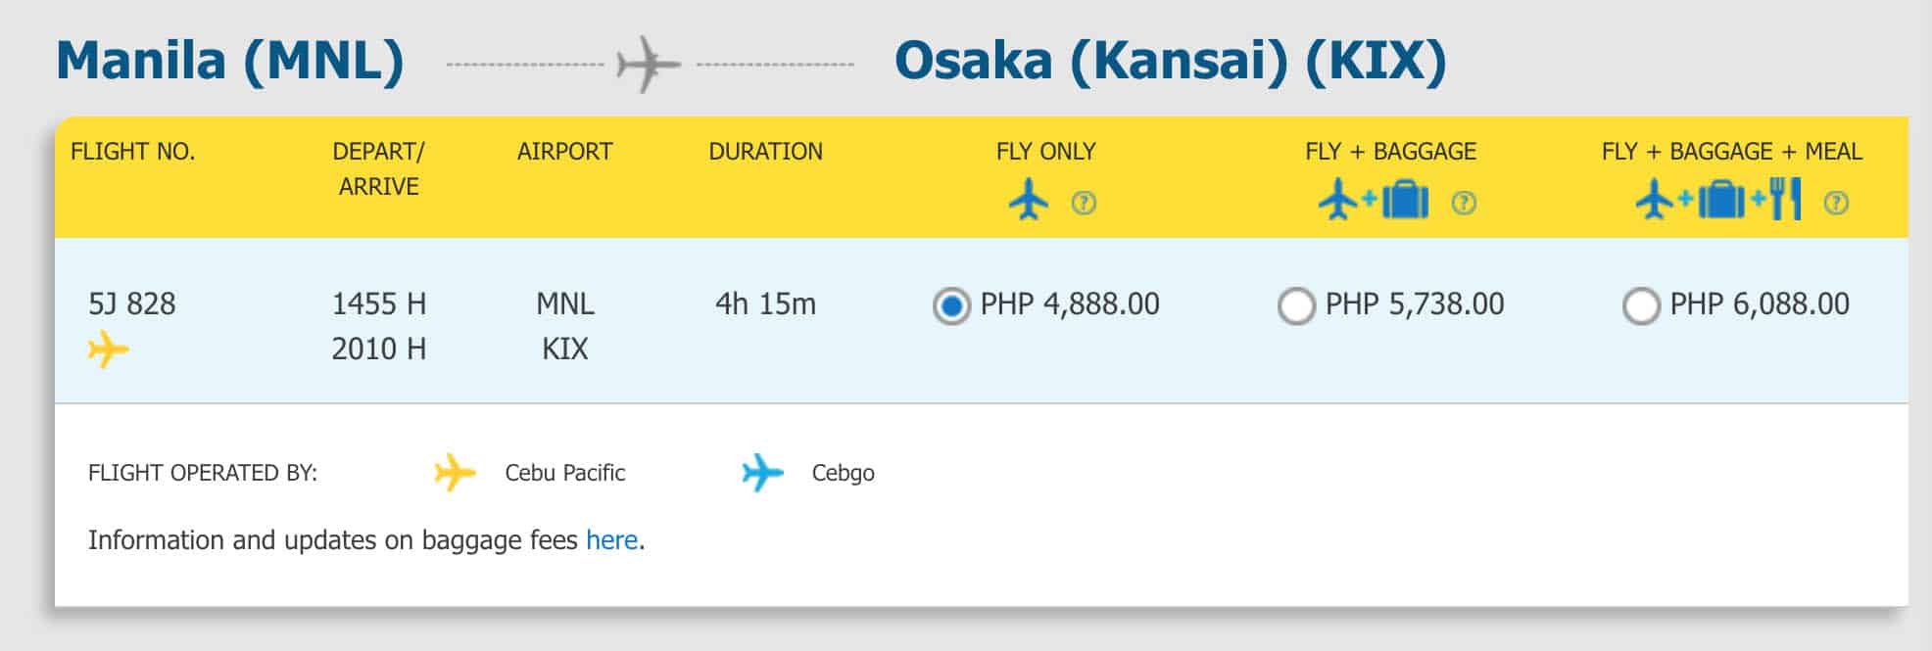1932x651 pixels.
Task: Click the yellow plane under flight 5J 828
Action: click(108, 349)
